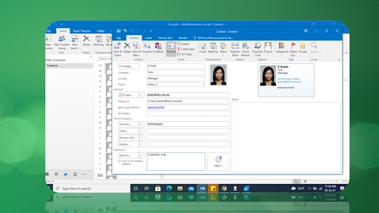Mark the contact as Private
The height and width of the screenshot is (213, 379).
point(303,47)
